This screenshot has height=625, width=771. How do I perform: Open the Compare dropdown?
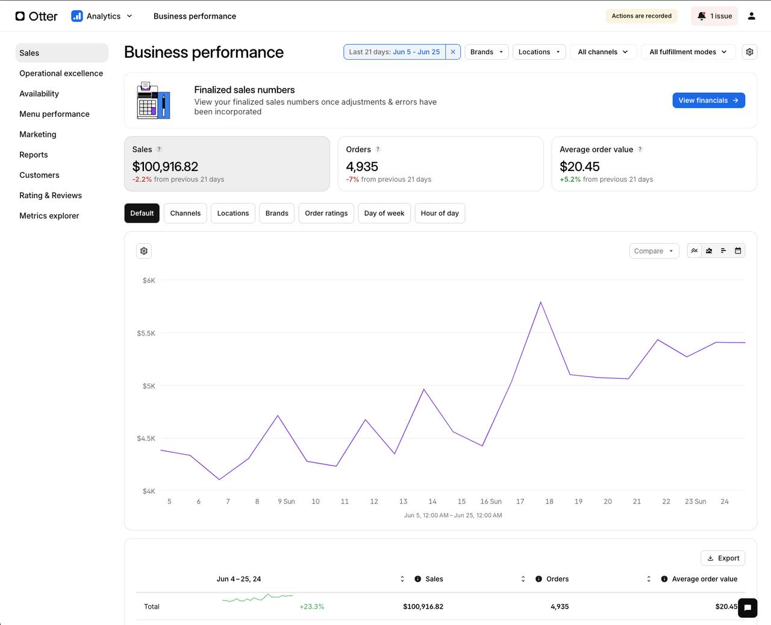coord(654,250)
